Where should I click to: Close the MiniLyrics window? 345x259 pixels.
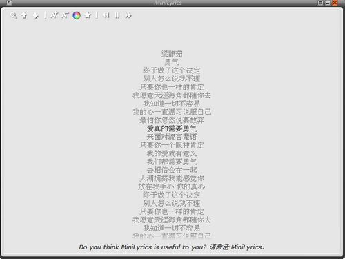(335, 3)
